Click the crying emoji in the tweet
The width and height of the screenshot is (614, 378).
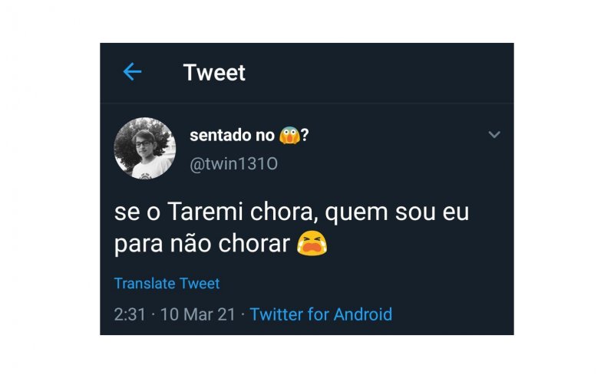click(312, 244)
